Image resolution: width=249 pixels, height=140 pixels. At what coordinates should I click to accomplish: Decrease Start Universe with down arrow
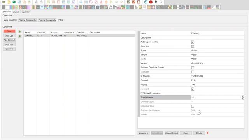tap(243, 98)
